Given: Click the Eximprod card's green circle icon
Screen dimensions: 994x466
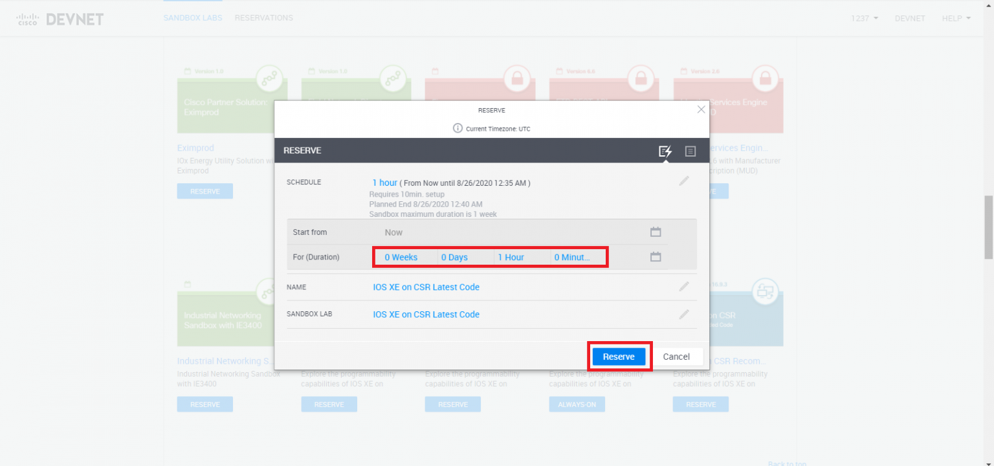Looking at the screenshot, I should 269,79.
